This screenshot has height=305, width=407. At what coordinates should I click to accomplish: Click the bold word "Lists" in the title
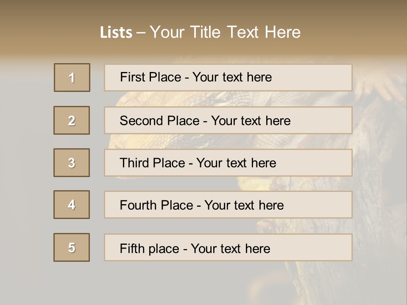pyautogui.click(x=116, y=33)
